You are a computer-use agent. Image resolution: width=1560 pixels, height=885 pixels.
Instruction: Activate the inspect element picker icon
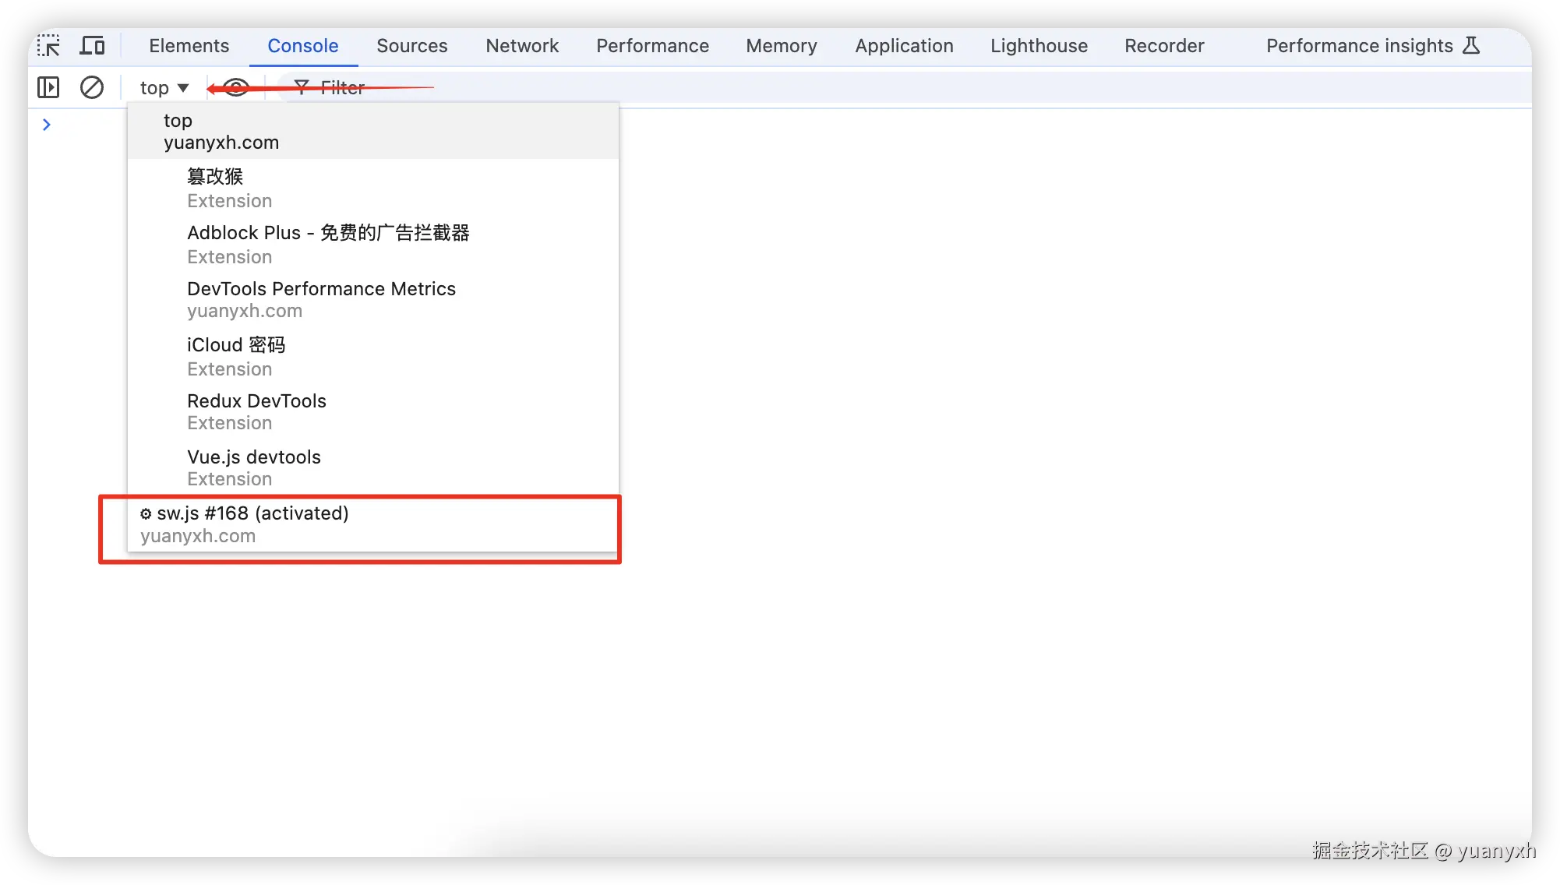[x=48, y=46]
